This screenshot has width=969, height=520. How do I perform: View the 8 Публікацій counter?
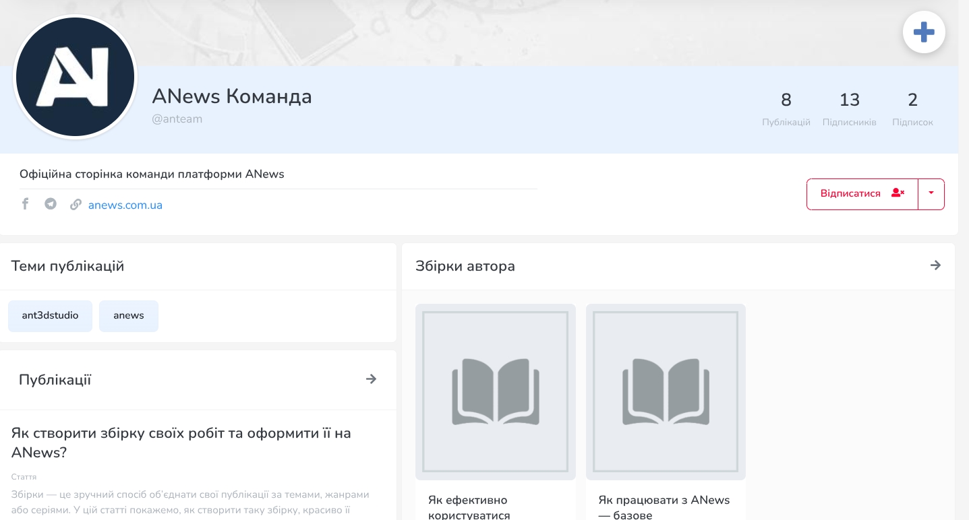tap(786, 109)
